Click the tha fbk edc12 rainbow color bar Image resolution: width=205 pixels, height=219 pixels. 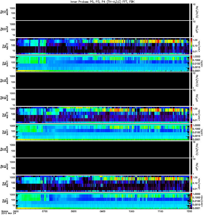click(191, 46)
